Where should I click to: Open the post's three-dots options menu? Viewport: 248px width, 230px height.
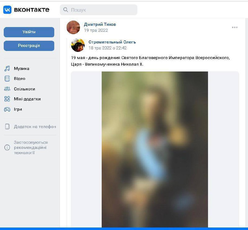click(x=235, y=27)
